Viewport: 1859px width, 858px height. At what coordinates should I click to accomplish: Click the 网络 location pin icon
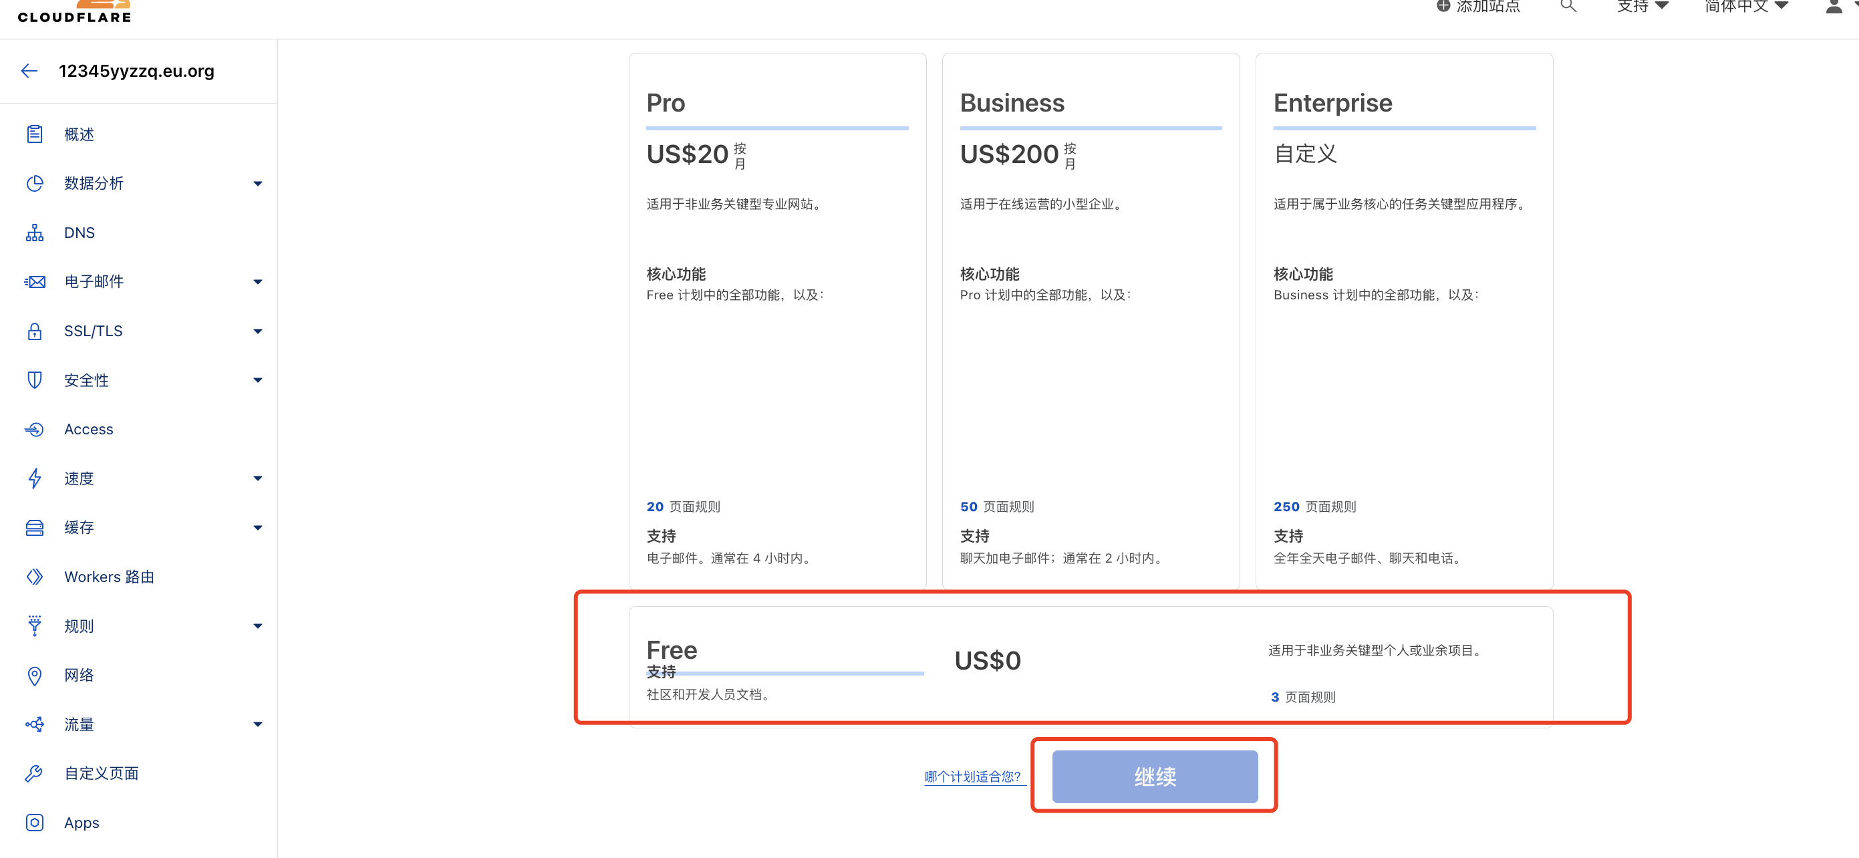pyautogui.click(x=34, y=676)
